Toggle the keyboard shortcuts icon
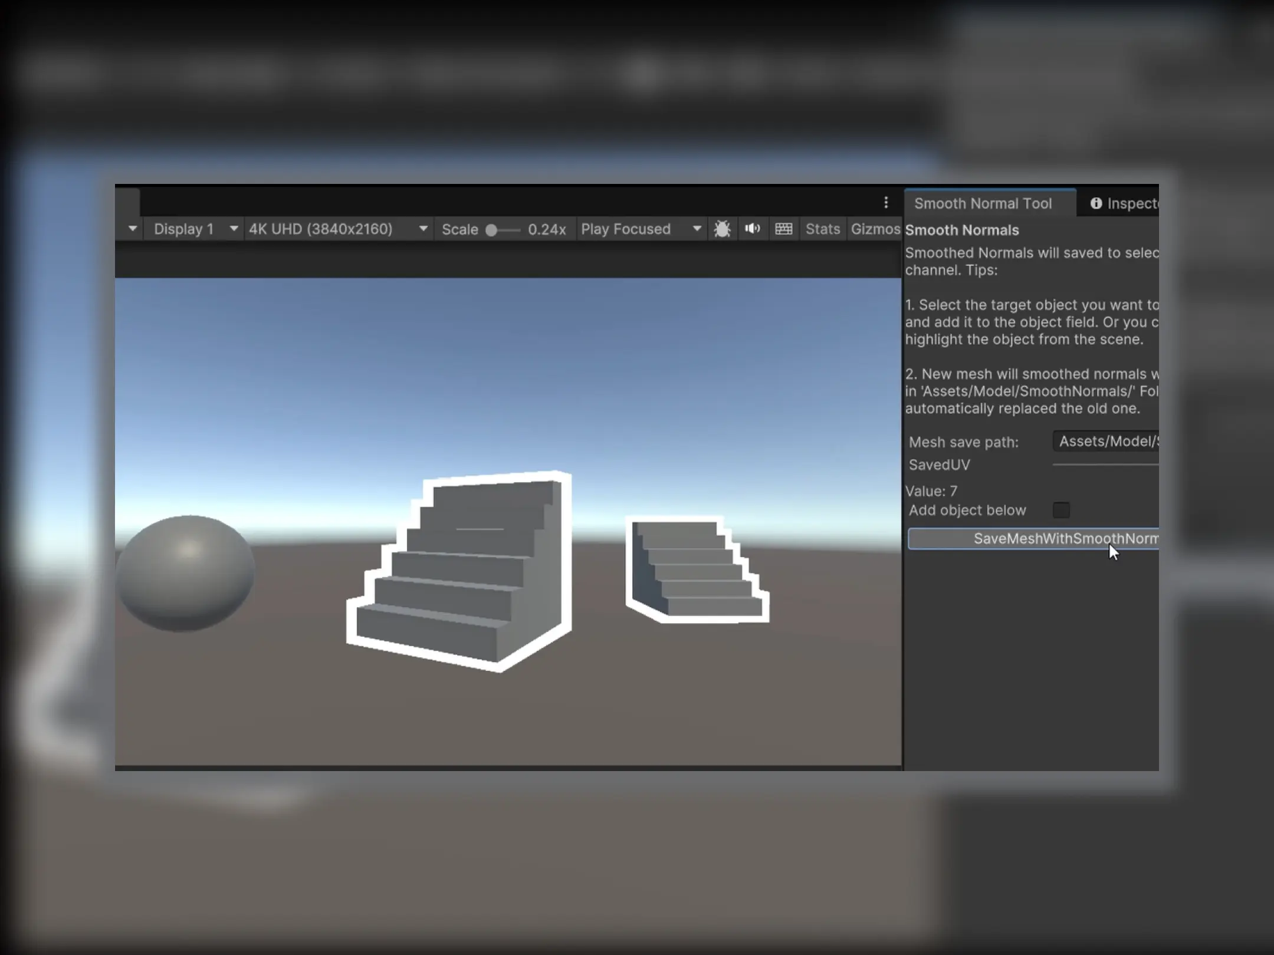Screen dimensions: 1274x955 (x=783, y=229)
